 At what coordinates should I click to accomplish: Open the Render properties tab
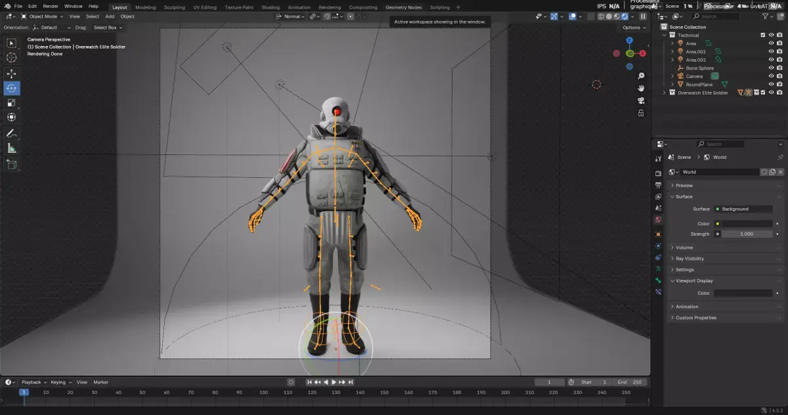point(658,173)
